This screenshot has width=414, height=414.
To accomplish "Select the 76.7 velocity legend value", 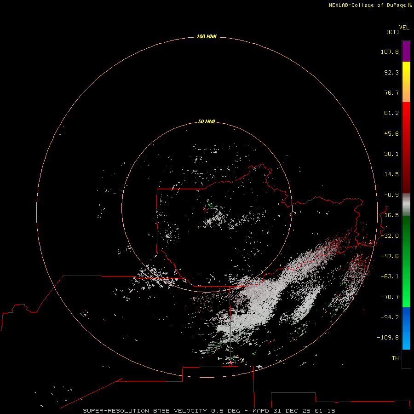I will click(x=391, y=92).
